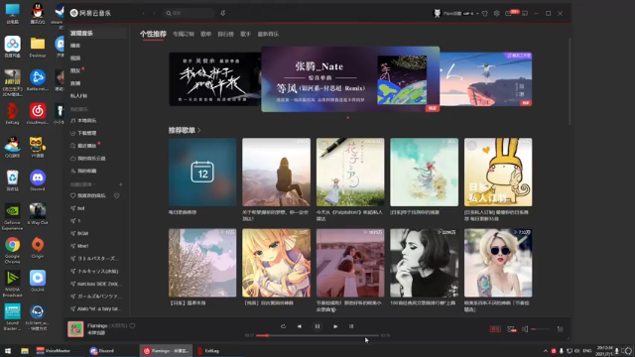Open the skin theme t-shirt icon
The width and height of the screenshot is (635, 357).
485,13
